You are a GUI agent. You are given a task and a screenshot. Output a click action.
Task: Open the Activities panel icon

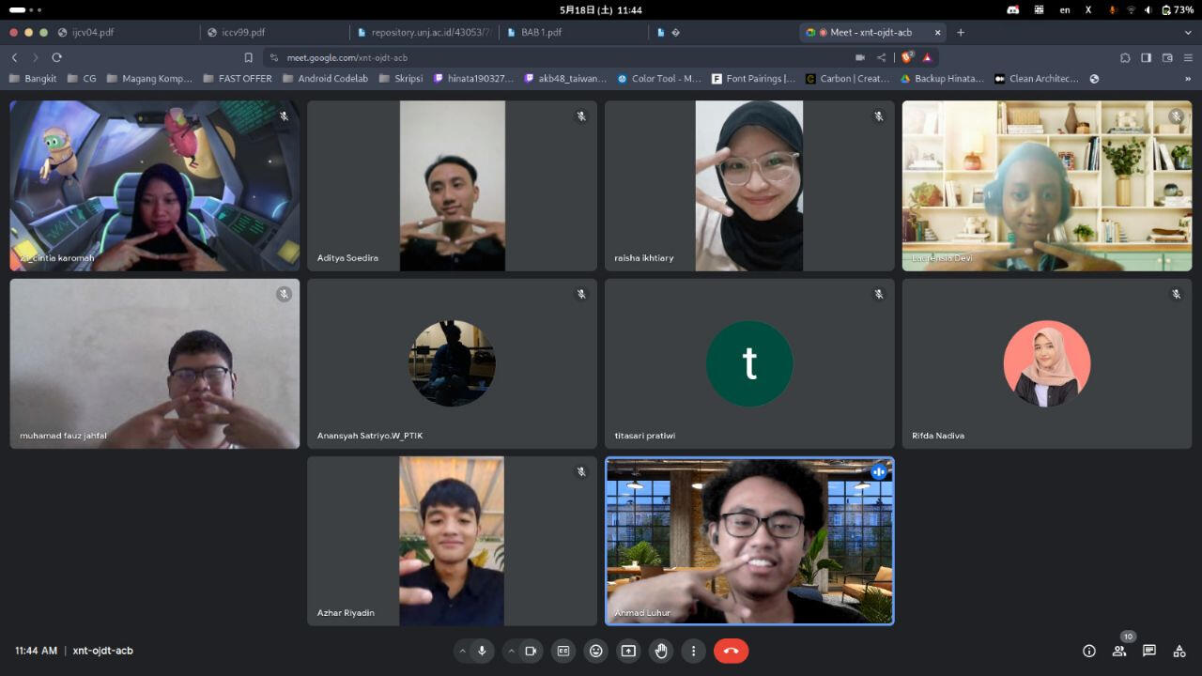[1179, 651]
